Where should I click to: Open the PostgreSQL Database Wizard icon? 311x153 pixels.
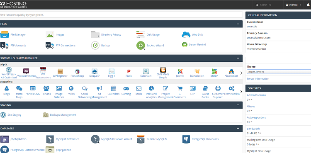click(5, 150)
